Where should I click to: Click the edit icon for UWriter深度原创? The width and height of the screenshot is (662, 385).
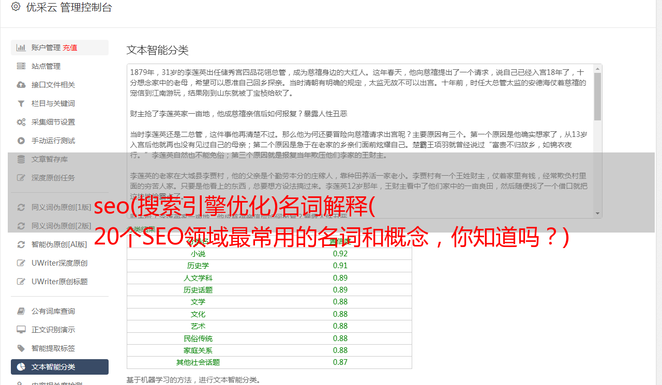click(21, 263)
